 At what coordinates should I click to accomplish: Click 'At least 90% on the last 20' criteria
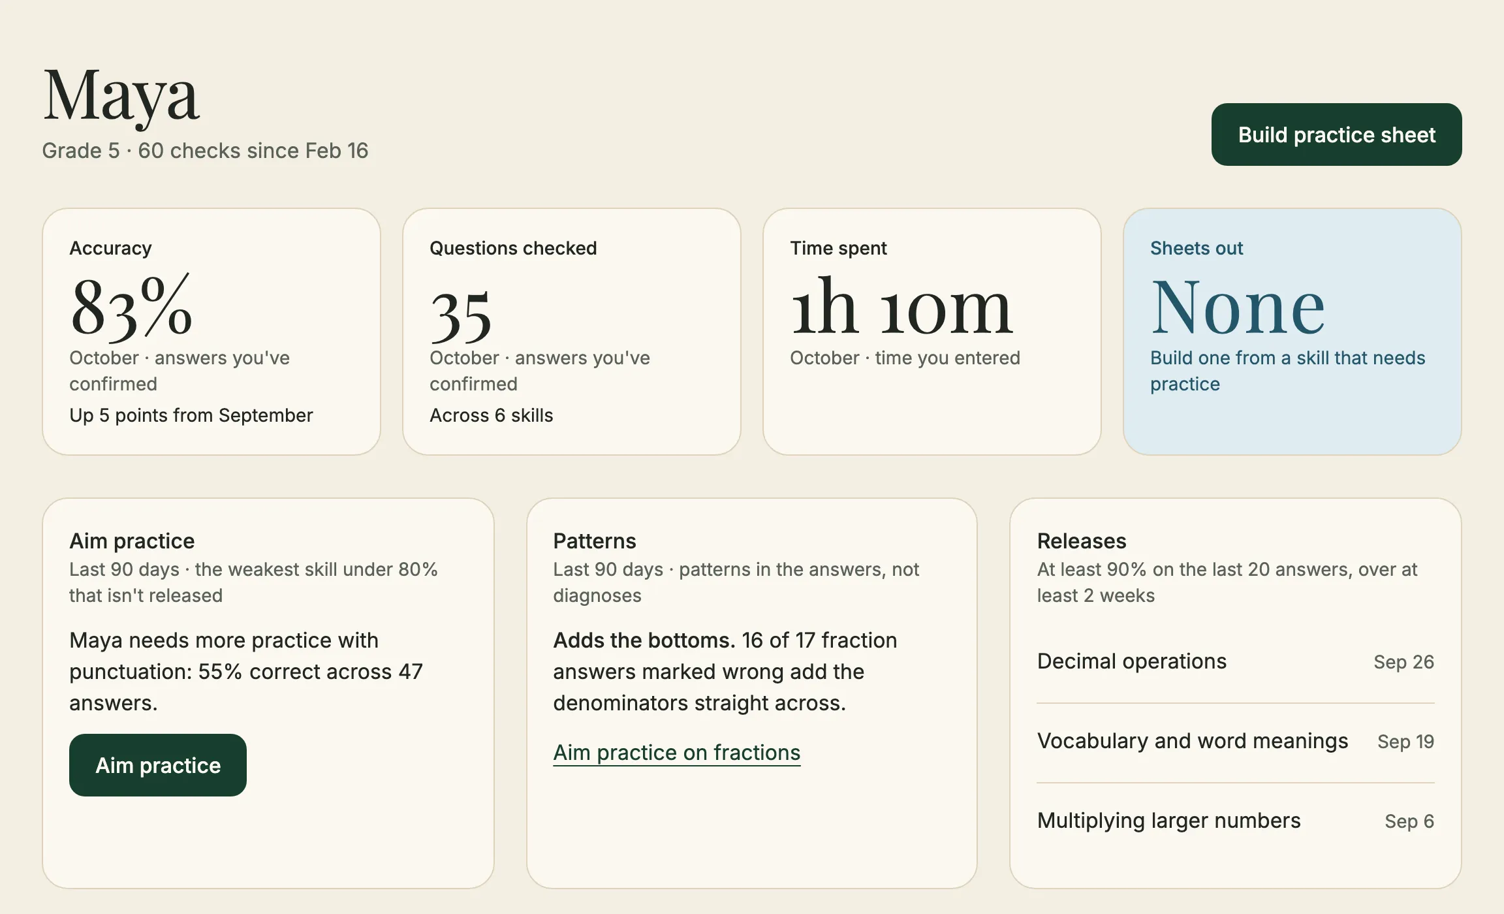(x=1227, y=582)
